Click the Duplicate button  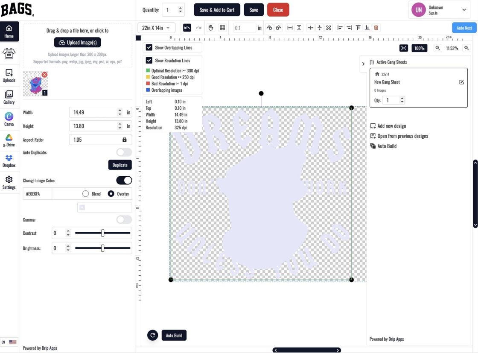point(120,165)
